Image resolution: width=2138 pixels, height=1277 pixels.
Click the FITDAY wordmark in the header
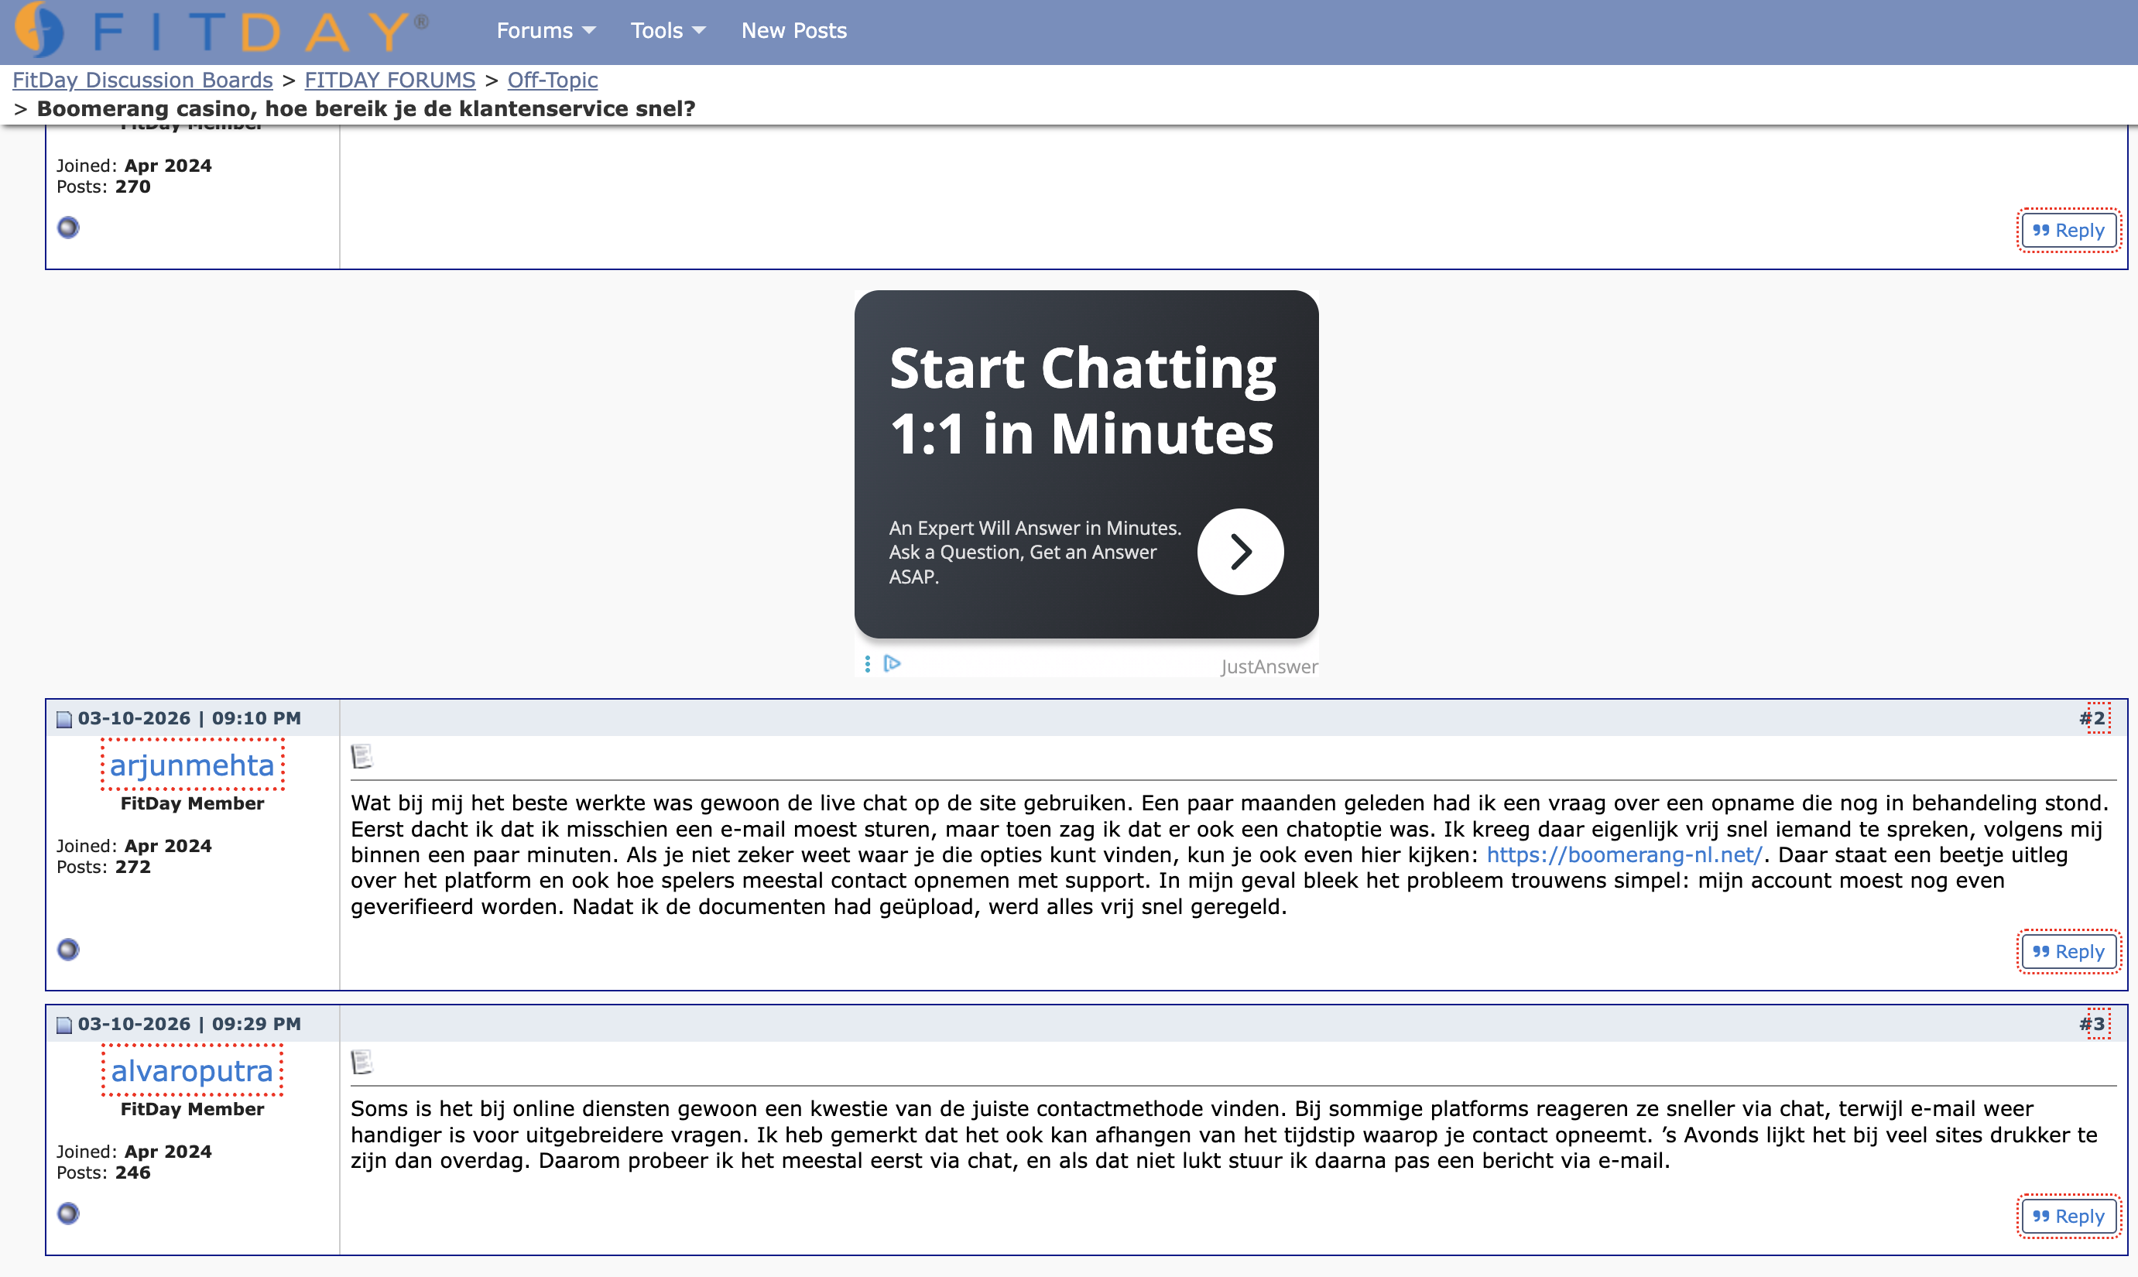click(x=260, y=31)
